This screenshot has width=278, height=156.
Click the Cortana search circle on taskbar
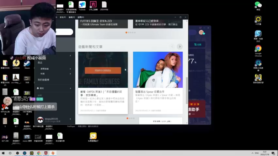(x=10, y=153)
